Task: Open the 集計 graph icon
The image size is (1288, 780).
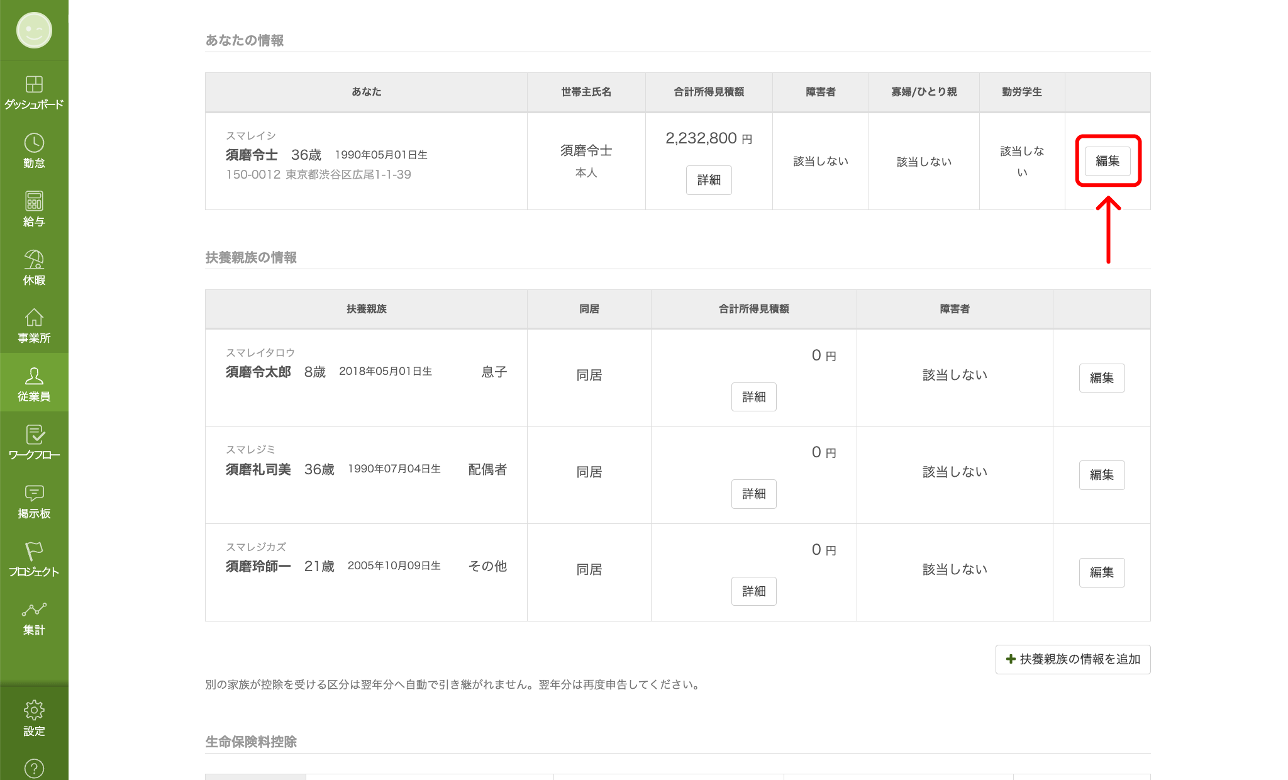Action: point(34,610)
